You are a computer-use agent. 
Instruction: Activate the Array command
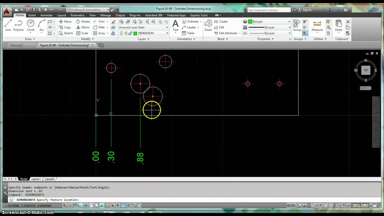click(x=99, y=33)
